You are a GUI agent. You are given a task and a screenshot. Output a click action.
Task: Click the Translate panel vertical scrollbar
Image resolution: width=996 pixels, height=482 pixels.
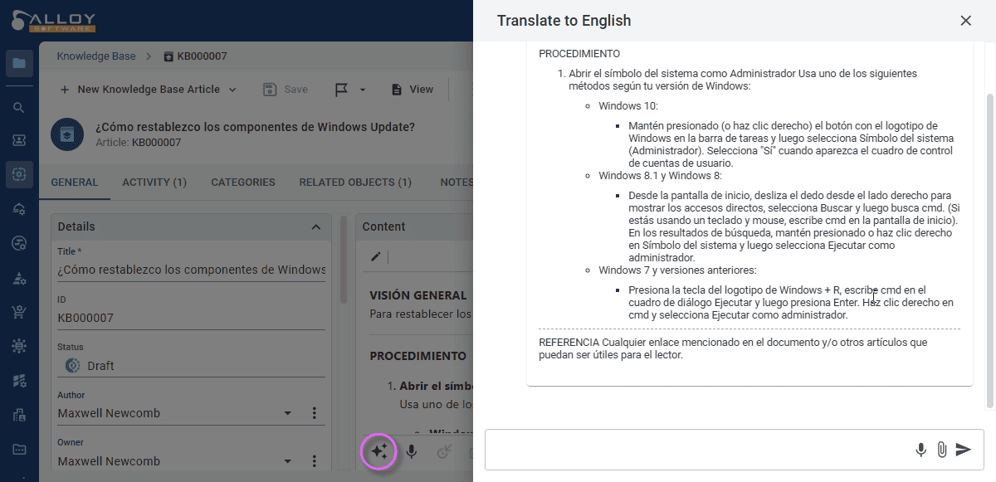[989, 249]
